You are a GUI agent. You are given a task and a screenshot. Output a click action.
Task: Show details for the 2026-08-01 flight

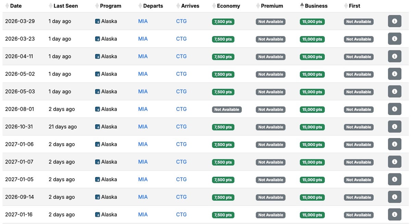point(394,109)
